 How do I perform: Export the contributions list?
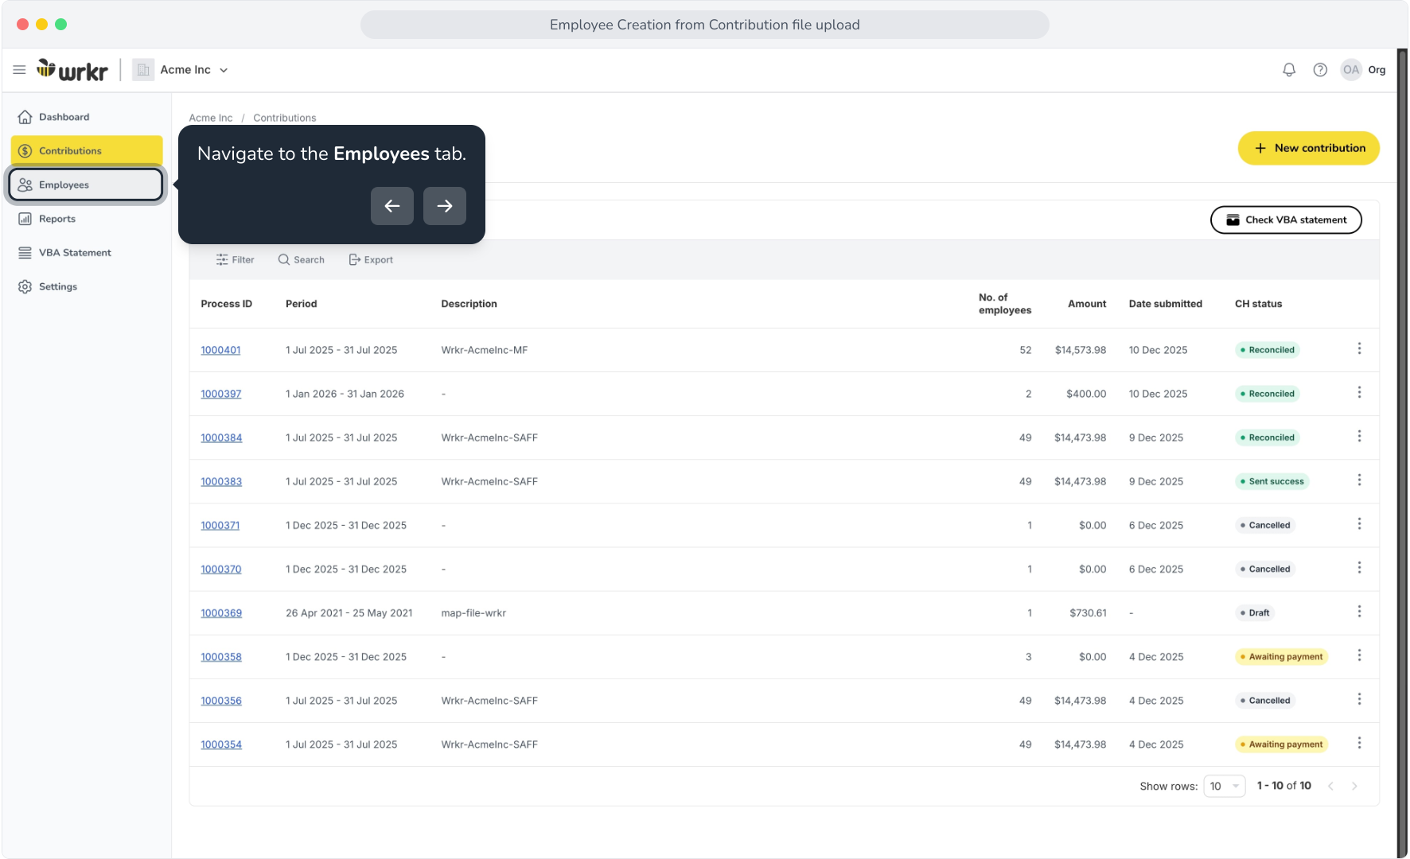click(371, 260)
